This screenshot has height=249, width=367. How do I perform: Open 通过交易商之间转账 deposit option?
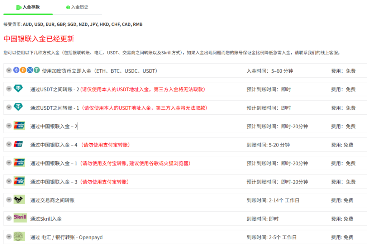[x=52, y=200]
